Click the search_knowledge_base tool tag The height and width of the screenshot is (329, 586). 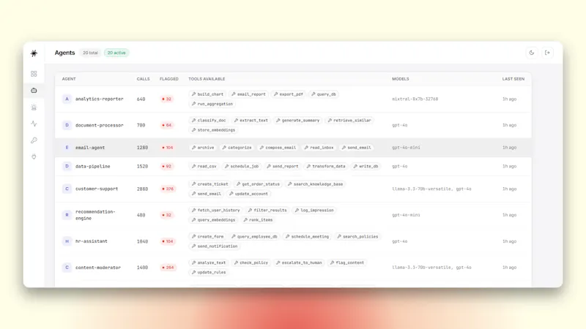point(315,184)
